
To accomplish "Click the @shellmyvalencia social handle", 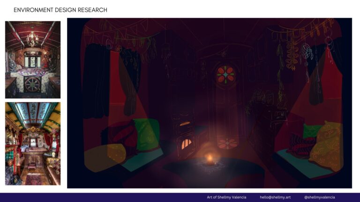I will point(319,197).
